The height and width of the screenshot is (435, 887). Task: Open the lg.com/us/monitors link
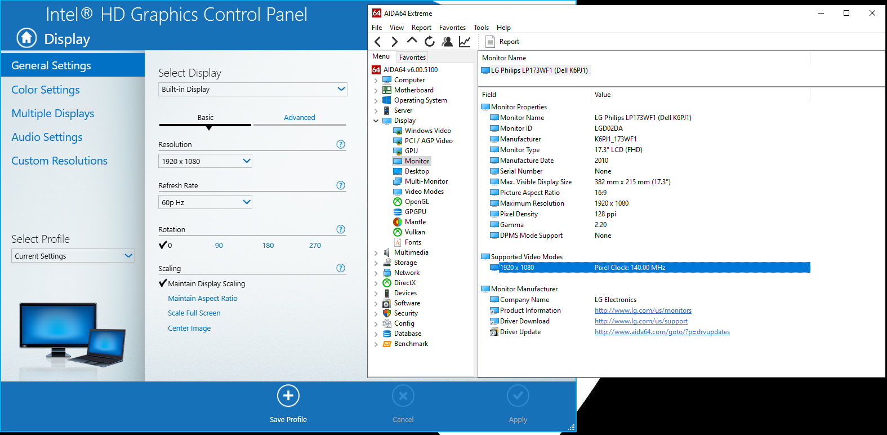pyautogui.click(x=643, y=310)
